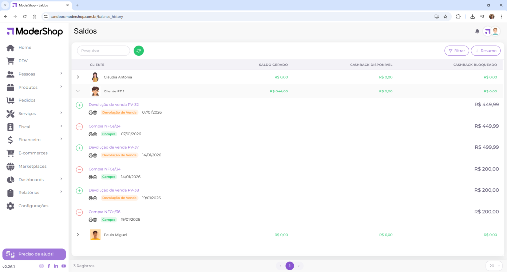The height and width of the screenshot is (272, 507).
Task: Open the notifications bell
Action: [477, 31]
